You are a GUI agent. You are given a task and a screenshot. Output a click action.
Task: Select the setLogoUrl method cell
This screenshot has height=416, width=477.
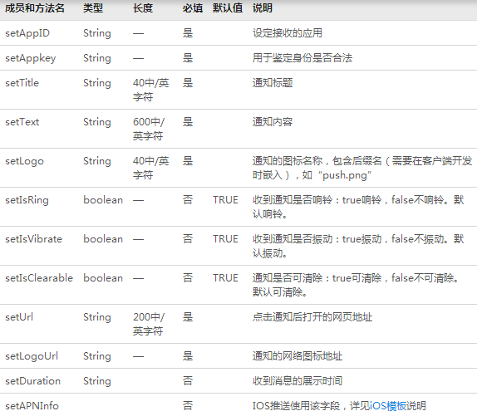(x=32, y=356)
